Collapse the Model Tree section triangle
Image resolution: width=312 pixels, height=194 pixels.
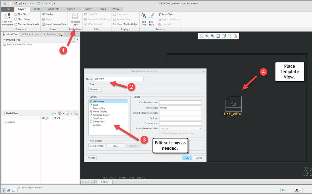[4, 113]
